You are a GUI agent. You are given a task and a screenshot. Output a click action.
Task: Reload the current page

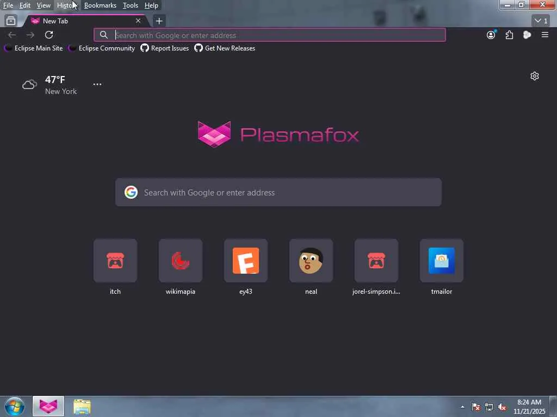click(x=49, y=35)
